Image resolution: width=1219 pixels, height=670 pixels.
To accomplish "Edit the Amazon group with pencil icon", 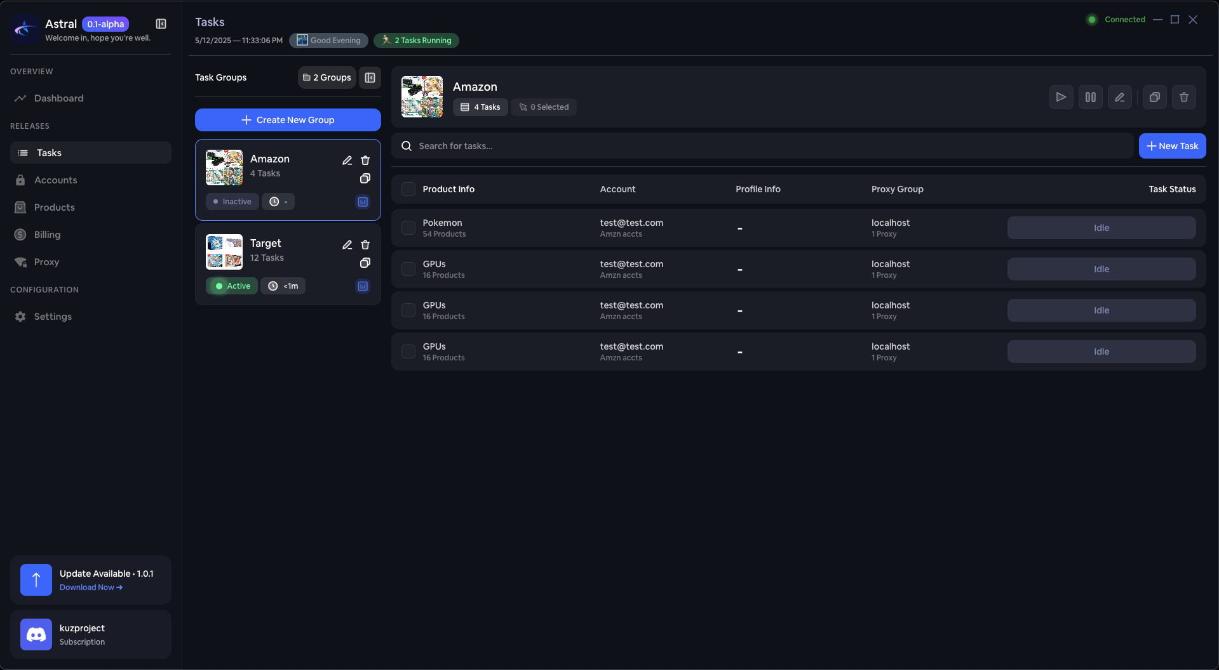I will pyautogui.click(x=347, y=161).
